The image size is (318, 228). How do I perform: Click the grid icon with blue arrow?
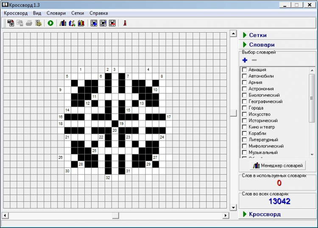pos(103,23)
